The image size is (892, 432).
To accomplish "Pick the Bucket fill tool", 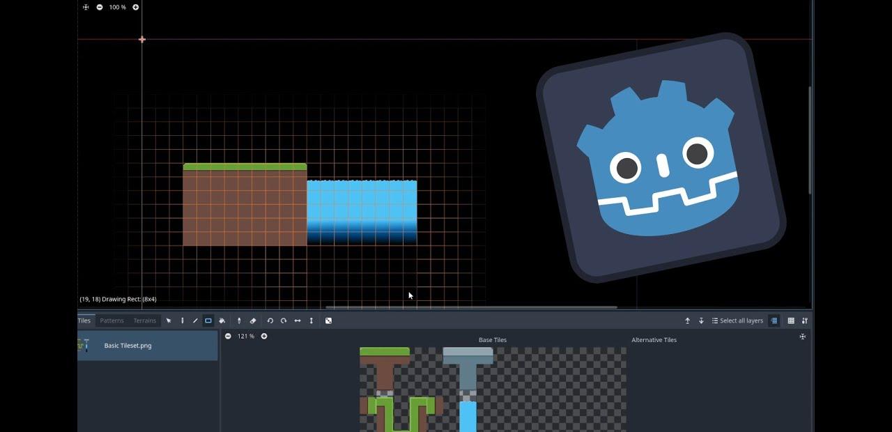I will [x=222, y=321].
